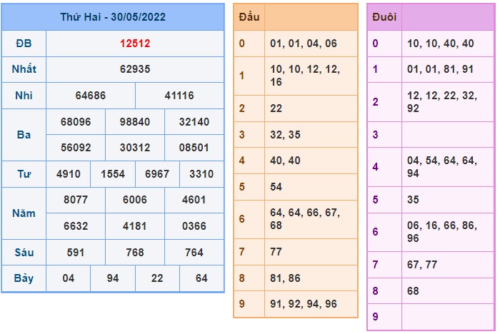The width and height of the screenshot is (500, 334).
Task: Select first prize number 62935
Action: click(135, 69)
